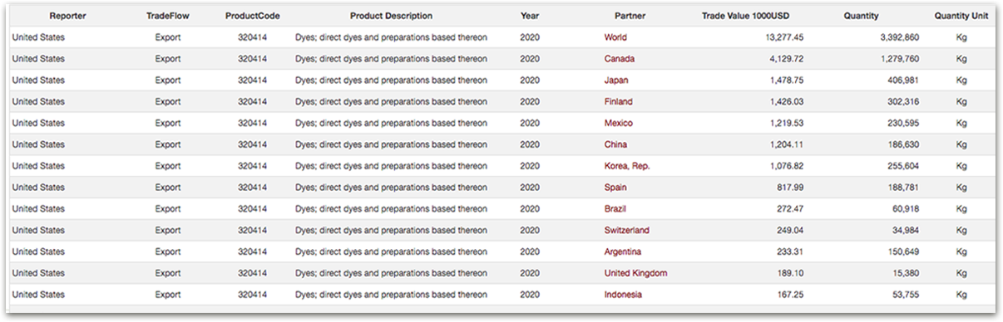The width and height of the screenshot is (1003, 322).
Task: Click the Korea, Rep. partner link
Action: point(627,166)
